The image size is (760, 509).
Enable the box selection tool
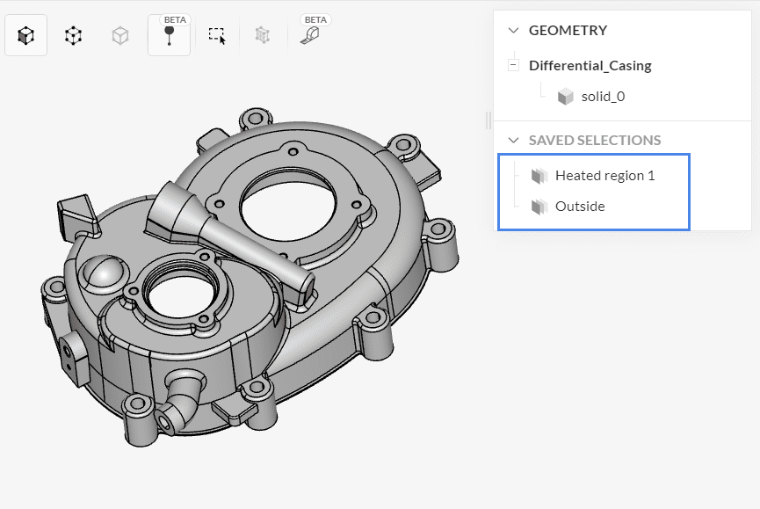pos(216,35)
